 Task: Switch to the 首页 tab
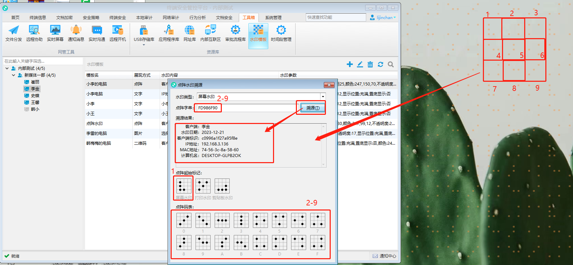point(15,18)
